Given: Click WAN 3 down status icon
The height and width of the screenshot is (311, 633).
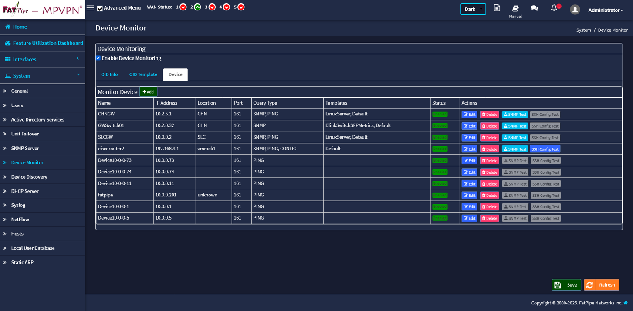Looking at the screenshot, I should point(212,7).
